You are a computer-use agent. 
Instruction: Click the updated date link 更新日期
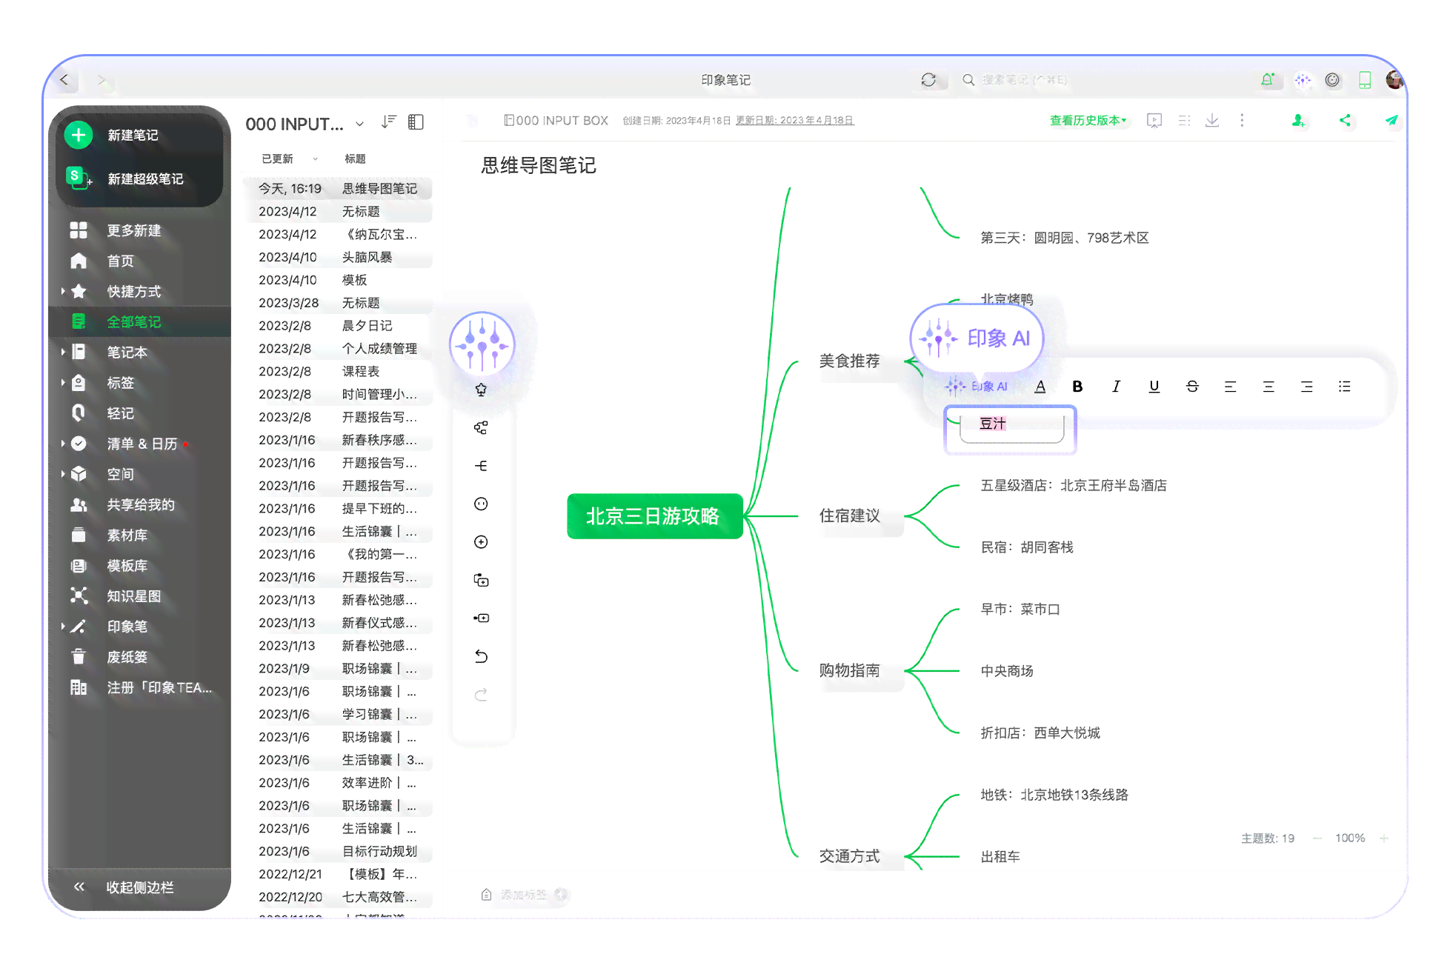(794, 120)
